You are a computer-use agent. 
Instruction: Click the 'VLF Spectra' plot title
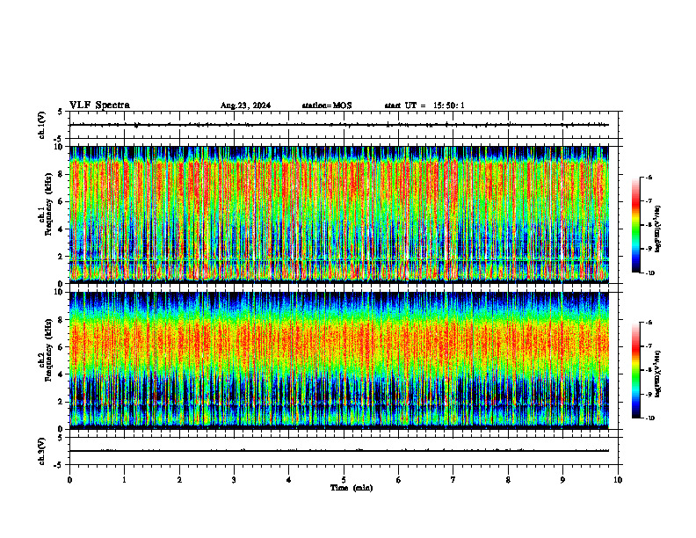tap(99, 105)
